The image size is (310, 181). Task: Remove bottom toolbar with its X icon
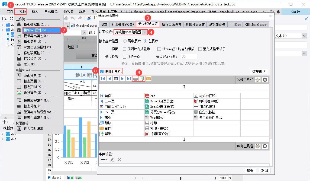(265, 146)
